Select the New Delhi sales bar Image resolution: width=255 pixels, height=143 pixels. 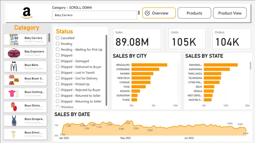pyautogui.click(x=141, y=78)
